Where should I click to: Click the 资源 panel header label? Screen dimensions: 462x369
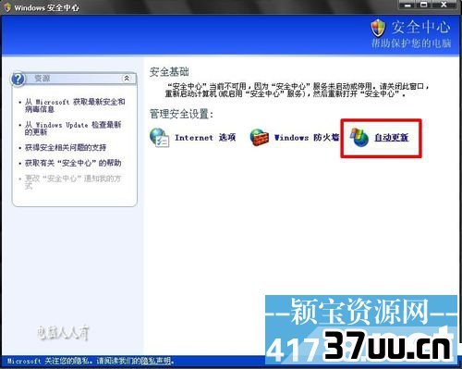click(43, 79)
